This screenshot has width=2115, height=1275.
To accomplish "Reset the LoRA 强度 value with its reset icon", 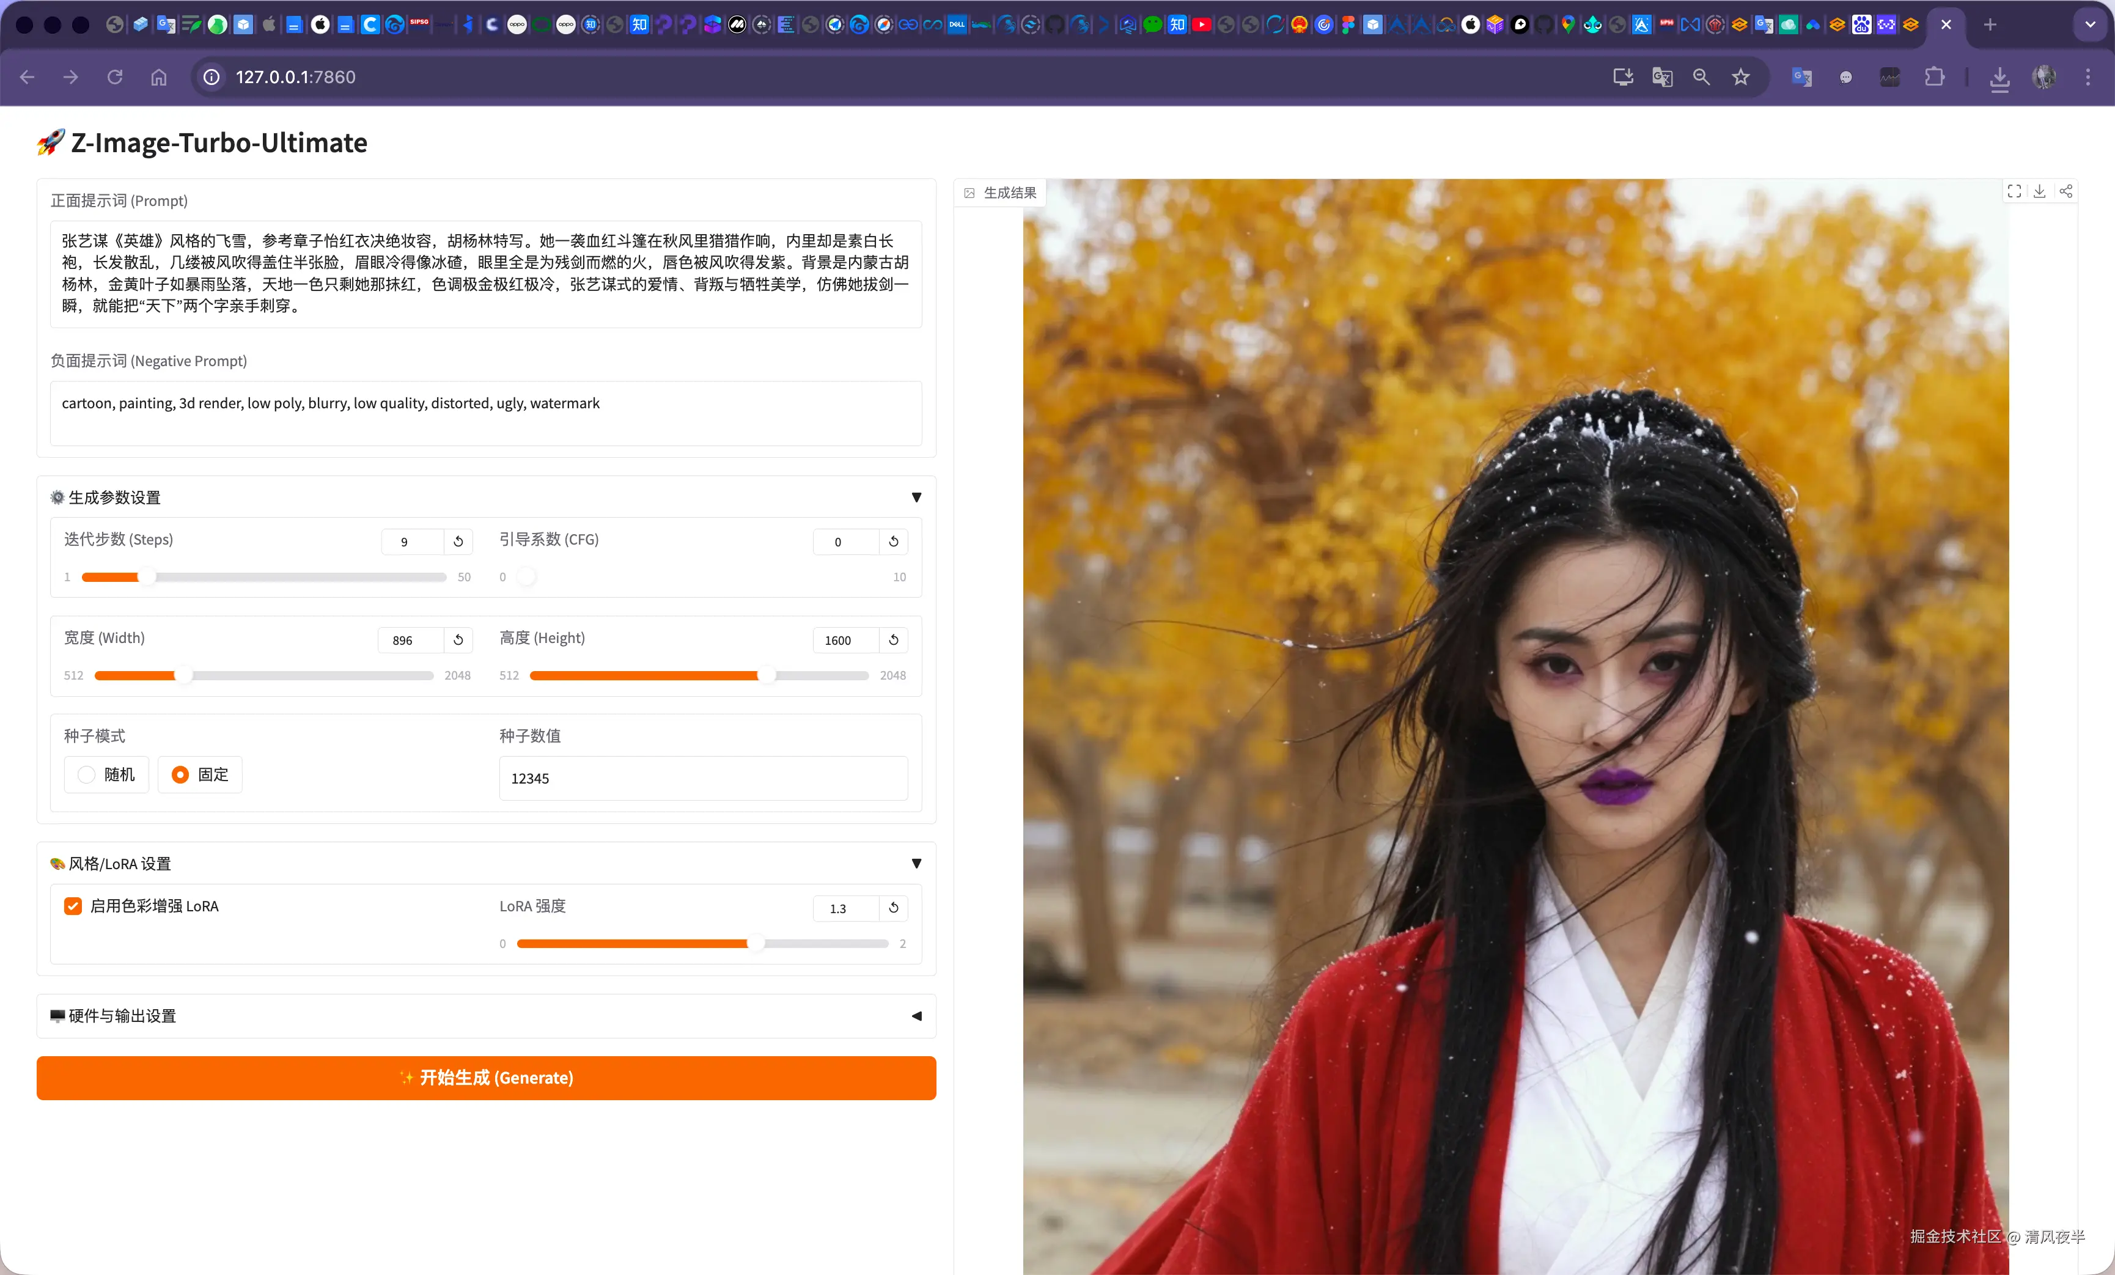I will [x=892, y=909].
